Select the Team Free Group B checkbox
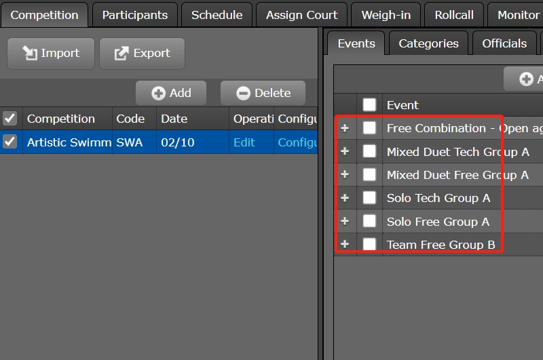The height and width of the screenshot is (360, 543). pyautogui.click(x=369, y=244)
